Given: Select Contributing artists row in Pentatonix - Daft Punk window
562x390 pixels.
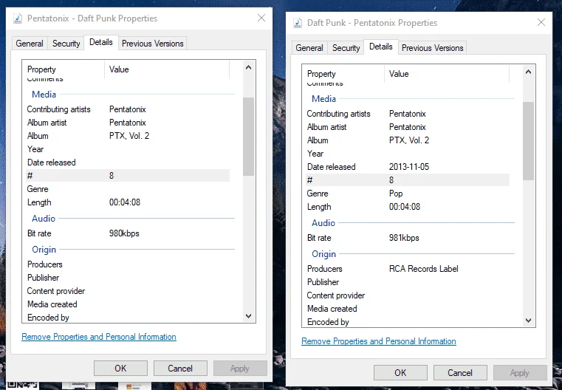Looking at the screenshot, I should [x=128, y=109].
